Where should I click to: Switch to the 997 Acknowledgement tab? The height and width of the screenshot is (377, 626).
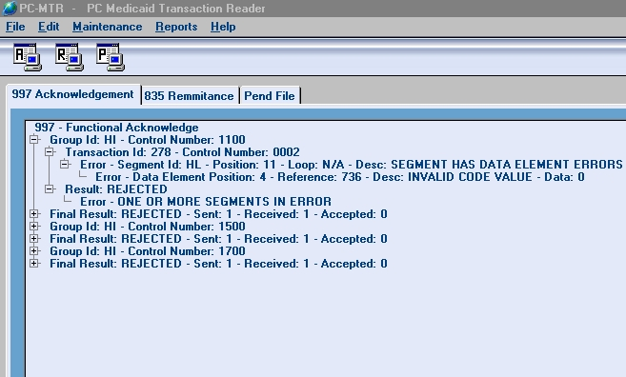pyautogui.click(x=73, y=94)
